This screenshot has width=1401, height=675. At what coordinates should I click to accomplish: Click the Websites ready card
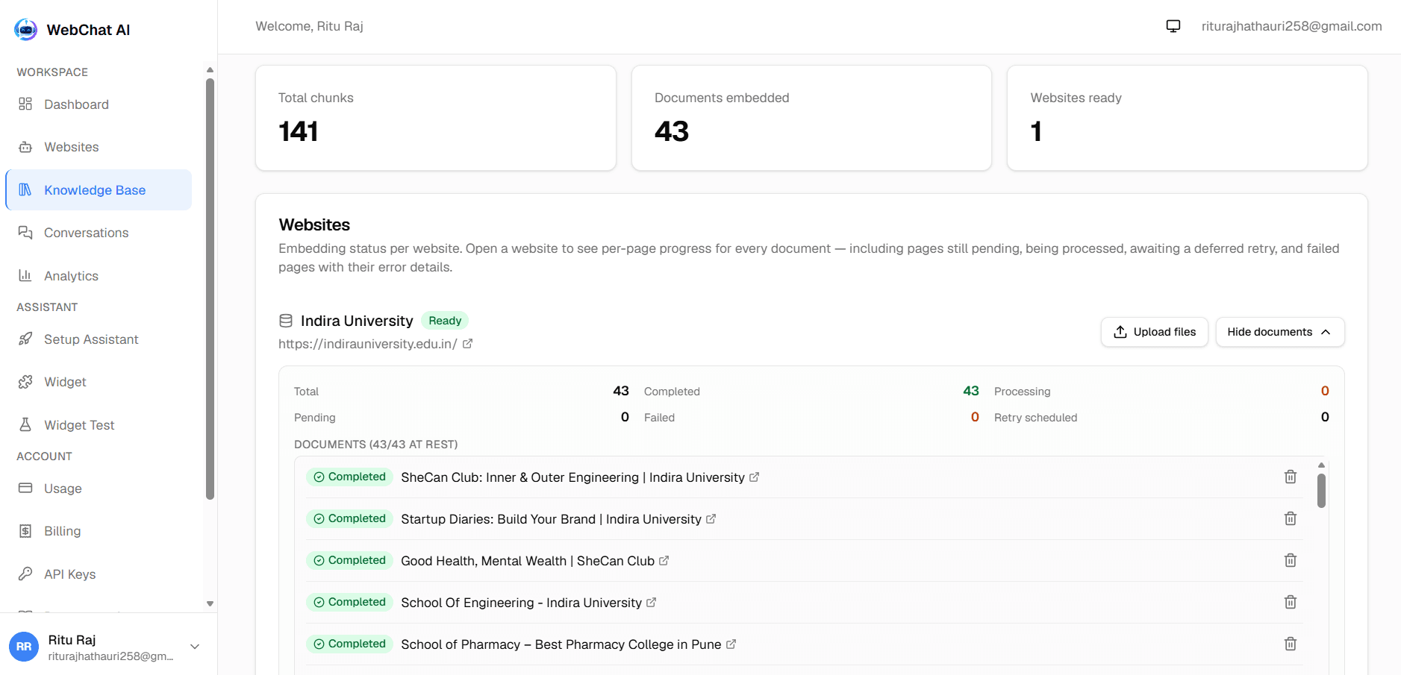point(1188,118)
